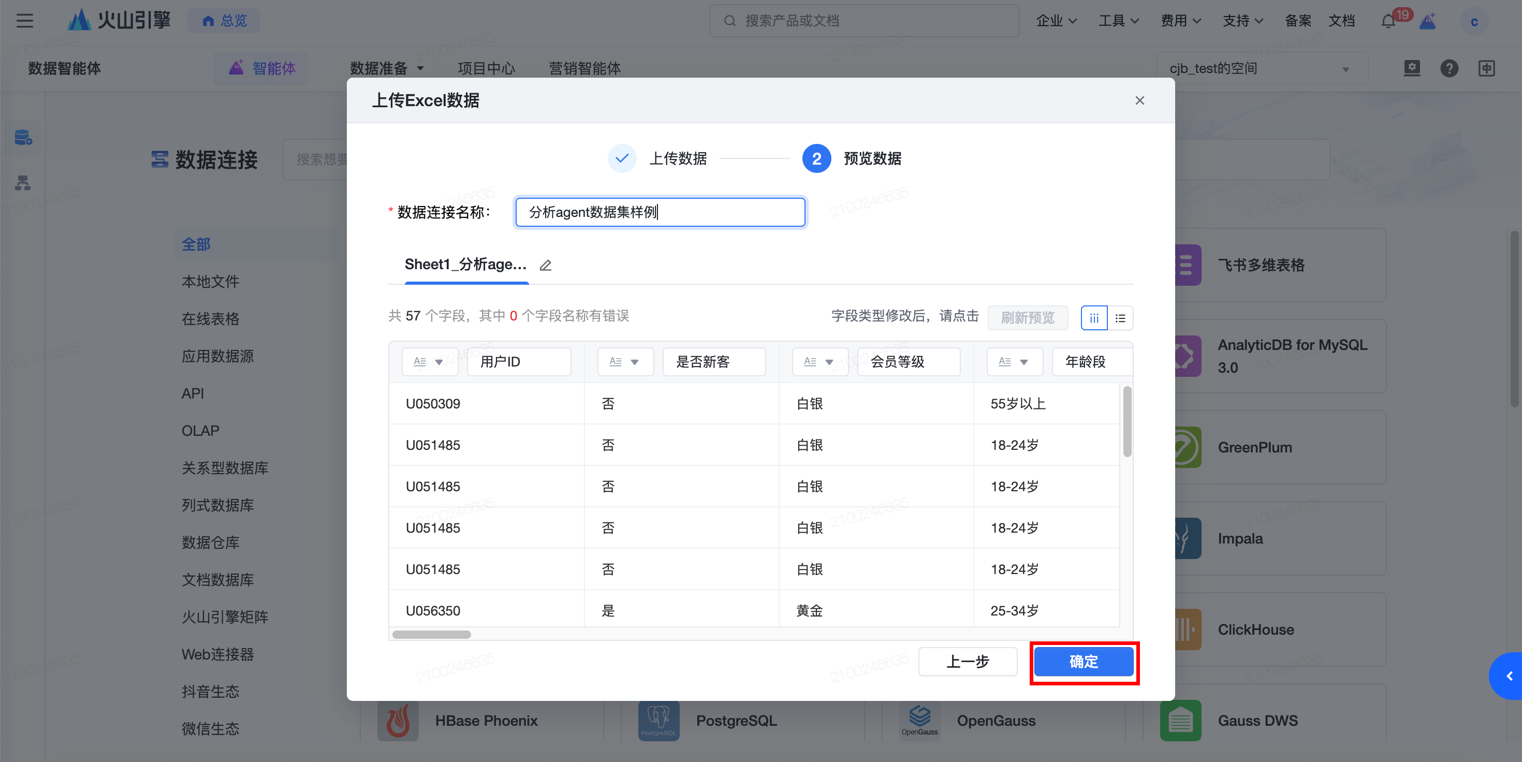This screenshot has height=762, width=1522.
Task: Click the Volcano Engine (火山引擎) logo
Action: pyautogui.click(x=119, y=20)
